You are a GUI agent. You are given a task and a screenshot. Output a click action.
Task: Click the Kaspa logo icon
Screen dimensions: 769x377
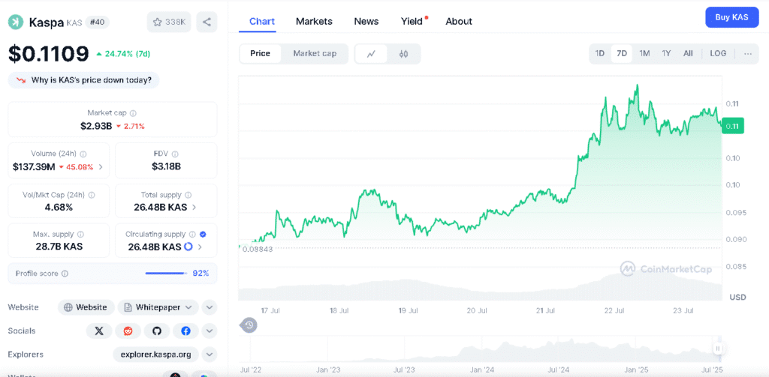pyautogui.click(x=16, y=22)
